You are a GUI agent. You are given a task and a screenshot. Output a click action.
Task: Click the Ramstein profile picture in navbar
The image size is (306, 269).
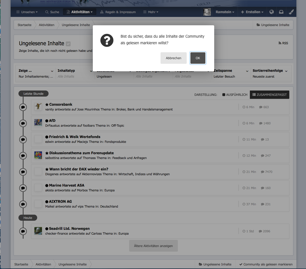(x=207, y=12)
